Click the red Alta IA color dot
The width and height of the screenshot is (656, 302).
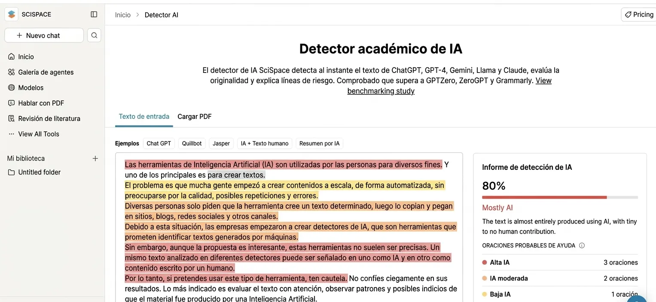(x=485, y=263)
